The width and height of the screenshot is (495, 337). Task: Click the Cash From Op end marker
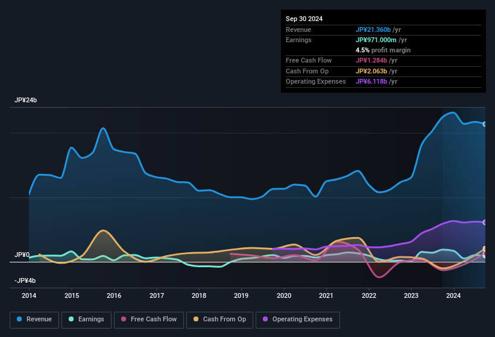485,249
